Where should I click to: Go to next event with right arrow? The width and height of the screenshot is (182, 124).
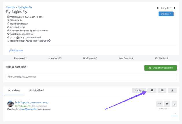click(x=174, y=8)
